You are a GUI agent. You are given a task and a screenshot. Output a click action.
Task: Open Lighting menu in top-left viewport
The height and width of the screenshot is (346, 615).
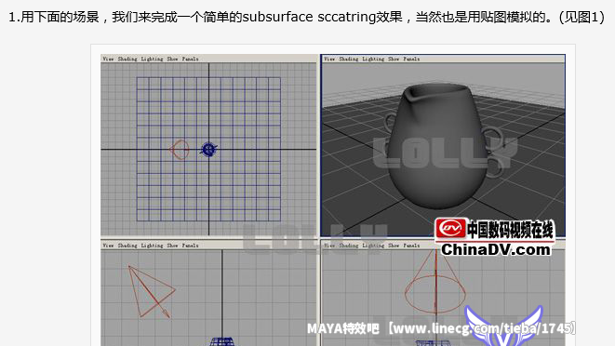pos(152,59)
